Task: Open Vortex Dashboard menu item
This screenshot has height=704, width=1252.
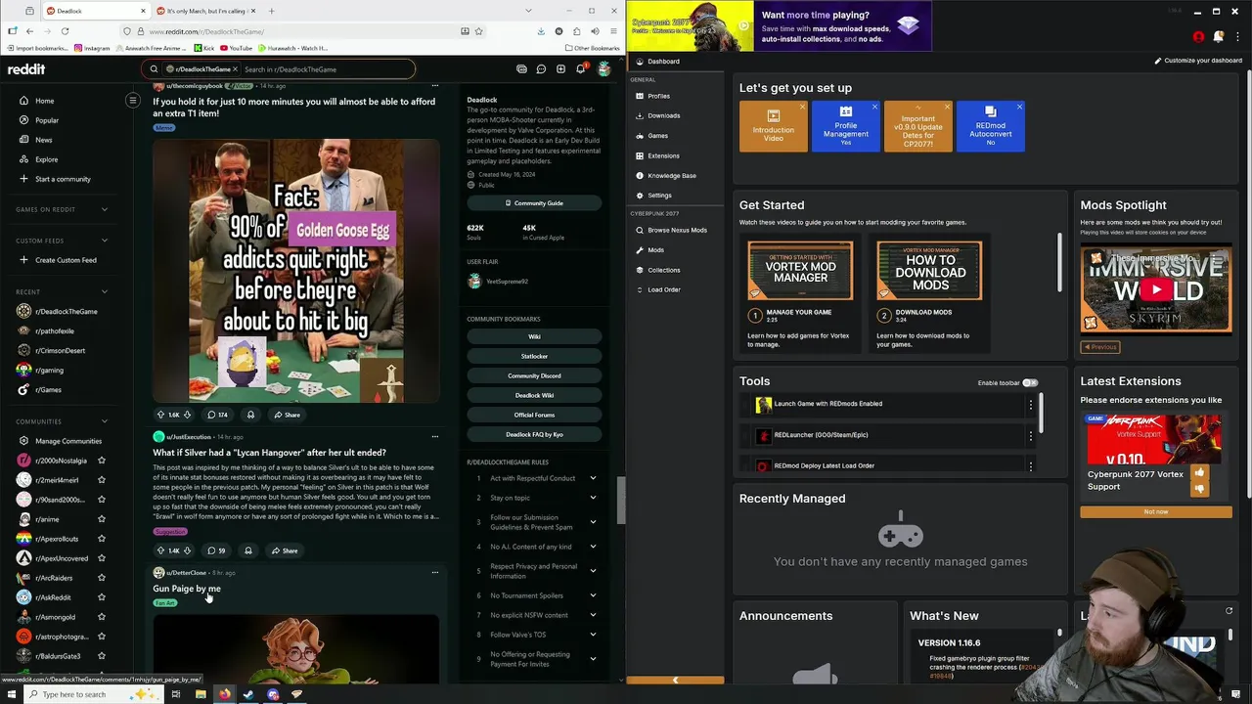Action: coord(663,62)
